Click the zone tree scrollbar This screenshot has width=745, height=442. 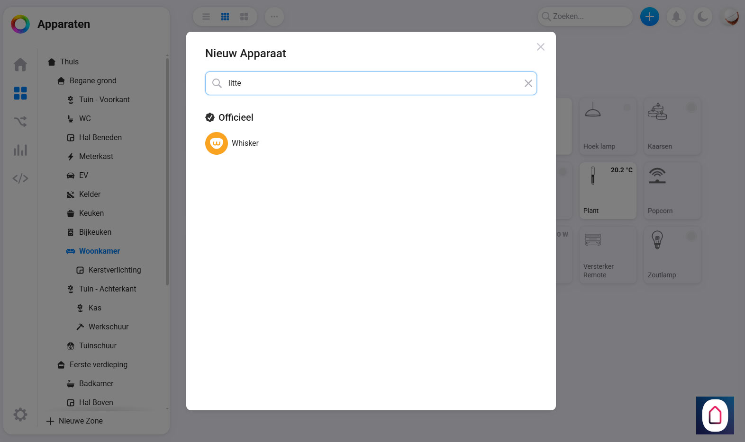coord(167,172)
